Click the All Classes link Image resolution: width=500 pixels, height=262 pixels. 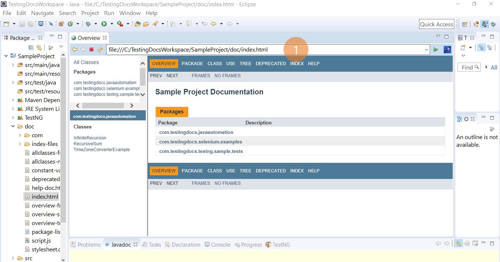click(86, 62)
